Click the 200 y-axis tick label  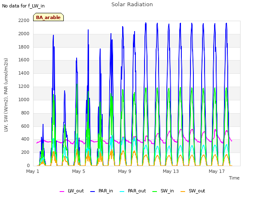click(25, 152)
